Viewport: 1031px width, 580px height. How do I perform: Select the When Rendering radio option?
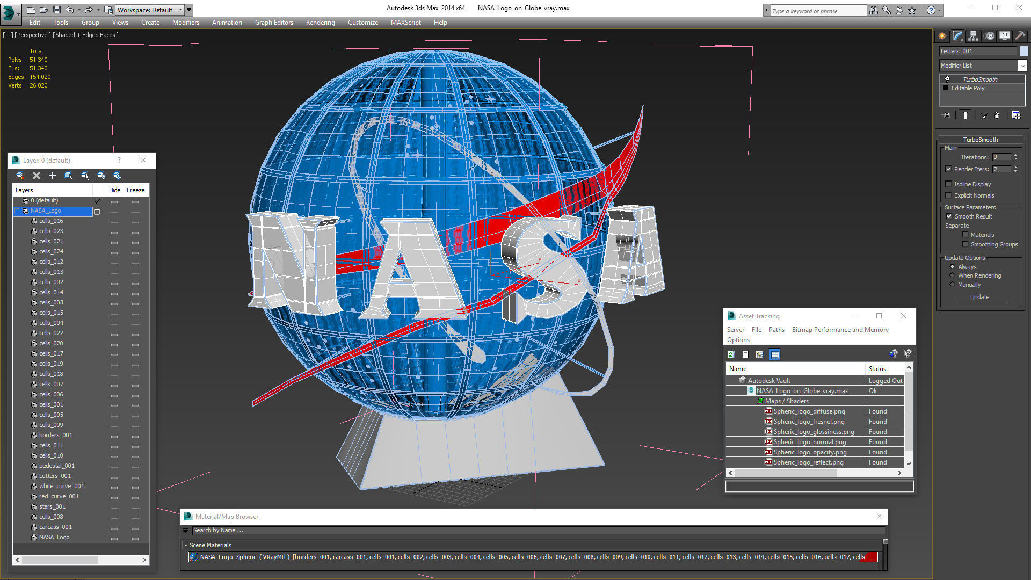point(952,275)
